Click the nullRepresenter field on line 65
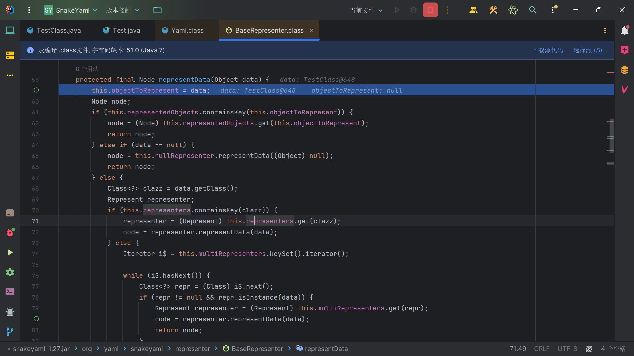Viewport: 634px width, 356px height. point(184,156)
